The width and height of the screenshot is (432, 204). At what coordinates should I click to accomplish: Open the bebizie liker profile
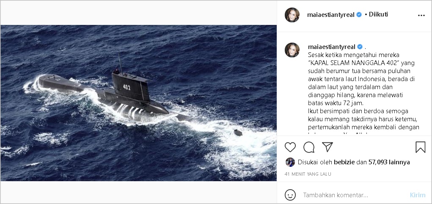(344, 162)
